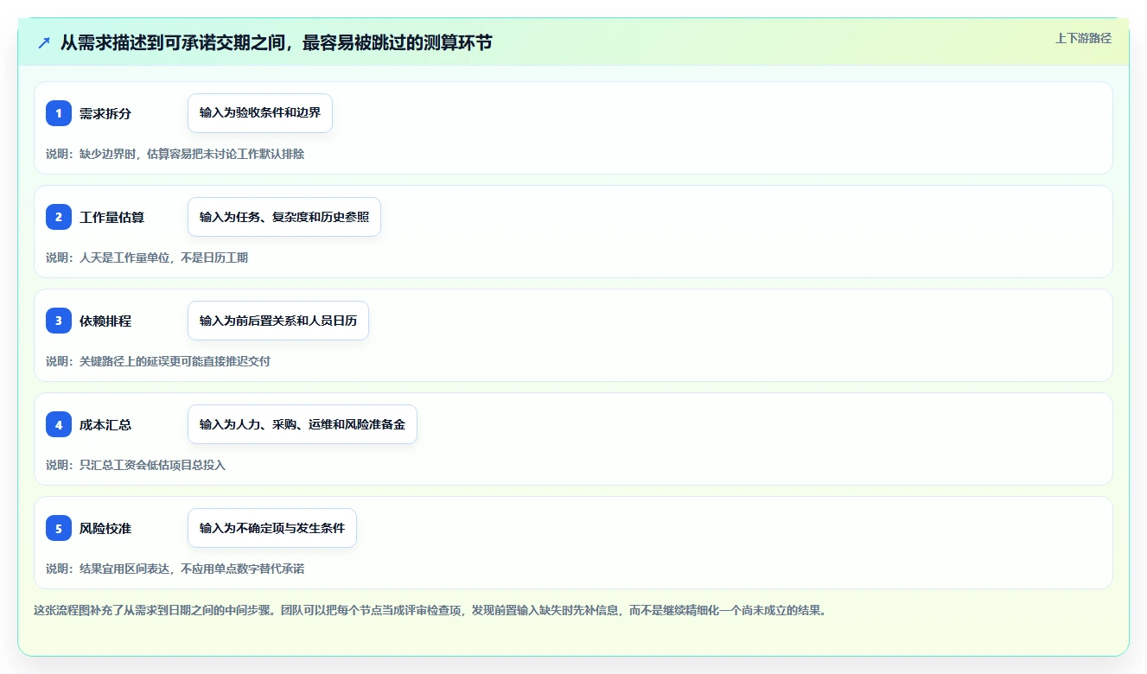Image resolution: width=1147 pixels, height=674 pixels.
Task: Click step number badge 3
Action: point(59,321)
